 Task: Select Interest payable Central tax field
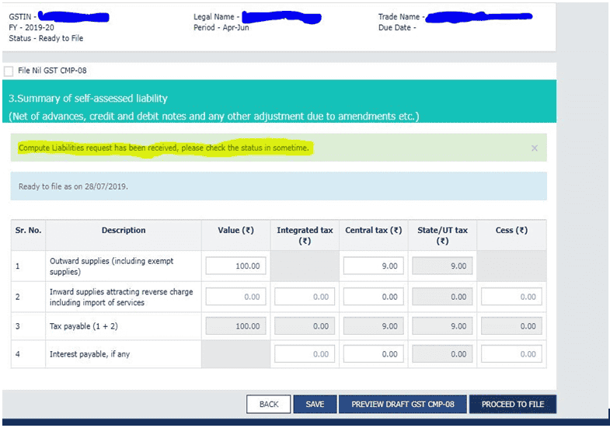pyautogui.click(x=373, y=354)
